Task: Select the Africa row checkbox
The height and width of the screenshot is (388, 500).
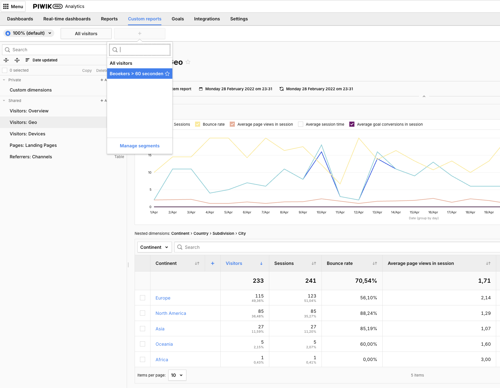Action: coord(143,359)
